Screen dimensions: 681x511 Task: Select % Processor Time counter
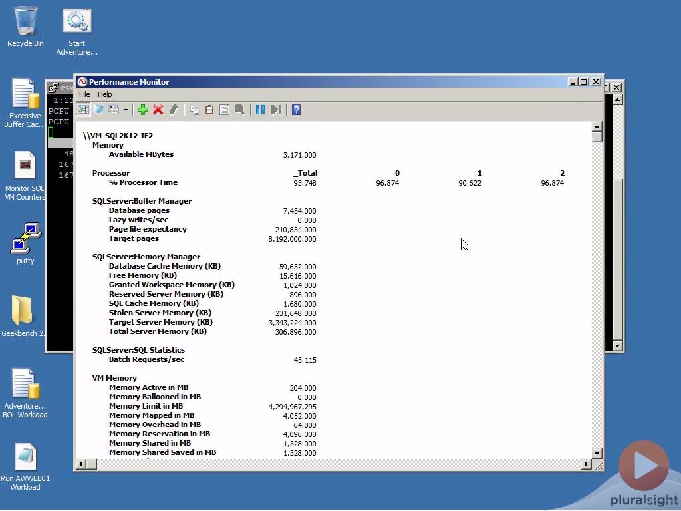[144, 182]
